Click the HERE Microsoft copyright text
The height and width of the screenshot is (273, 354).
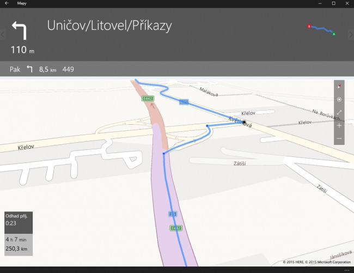pyautogui.click(x=316, y=262)
